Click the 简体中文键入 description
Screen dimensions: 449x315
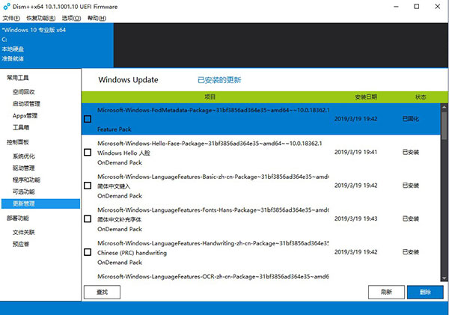114,186
